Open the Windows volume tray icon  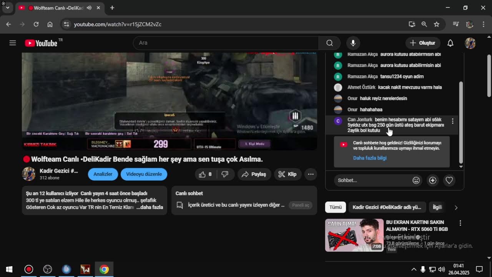tap(442, 269)
